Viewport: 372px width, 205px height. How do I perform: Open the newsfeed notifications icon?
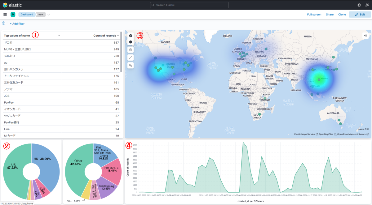pyautogui.click(x=367, y=5)
